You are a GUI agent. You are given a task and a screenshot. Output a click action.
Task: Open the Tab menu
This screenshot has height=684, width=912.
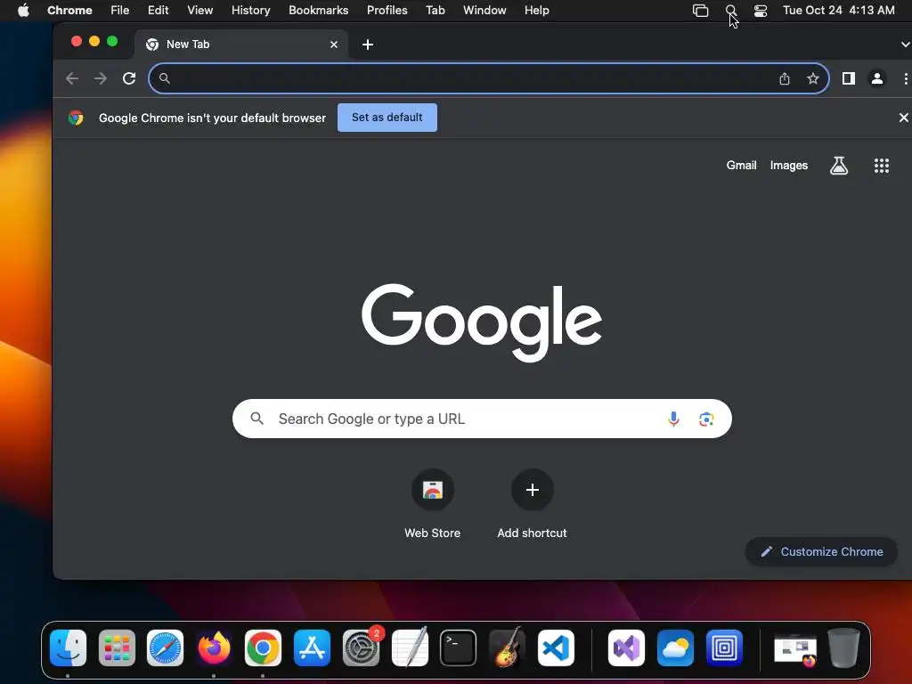(x=435, y=11)
